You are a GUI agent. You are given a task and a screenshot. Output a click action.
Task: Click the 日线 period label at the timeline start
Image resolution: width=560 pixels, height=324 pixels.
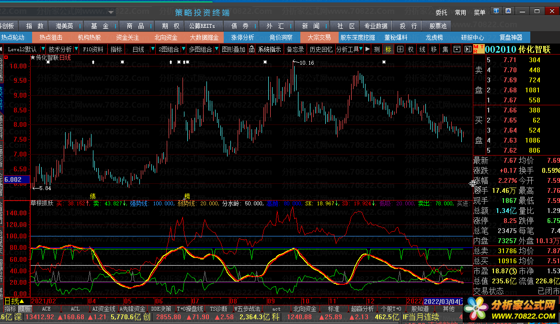[15, 302]
